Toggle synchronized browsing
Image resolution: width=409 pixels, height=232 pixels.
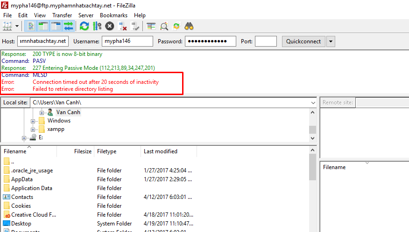[176, 26]
